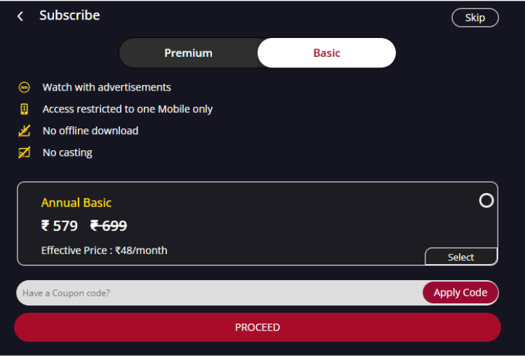Screen dimensions: 525x356
Task: Apply the coupon code
Action: 460,293
